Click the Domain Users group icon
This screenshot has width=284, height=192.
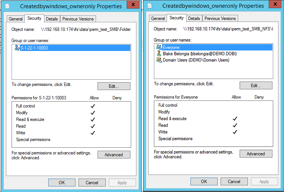coord(159,60)
